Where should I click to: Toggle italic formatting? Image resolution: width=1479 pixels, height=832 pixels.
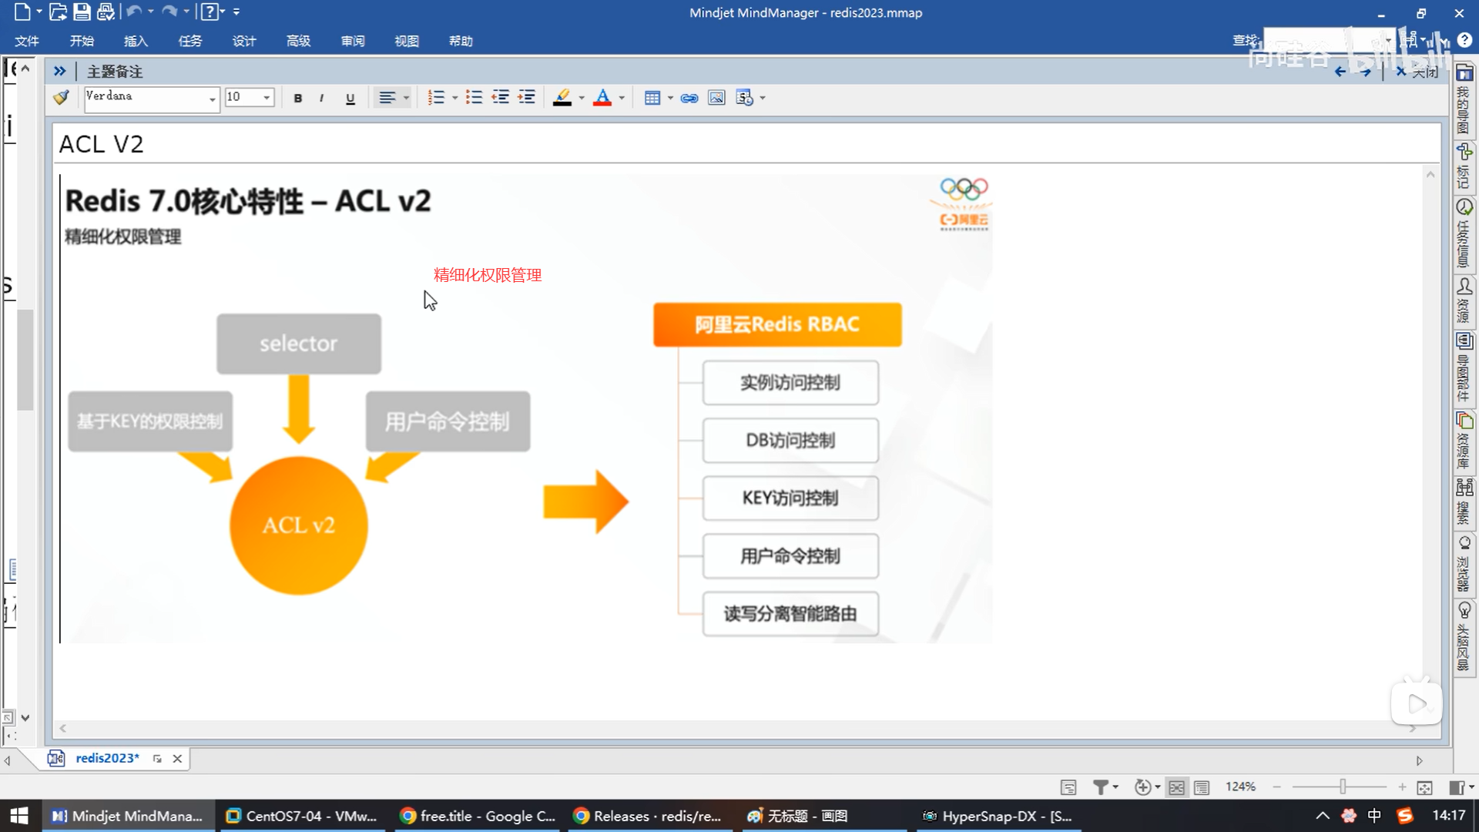point(321,98)
